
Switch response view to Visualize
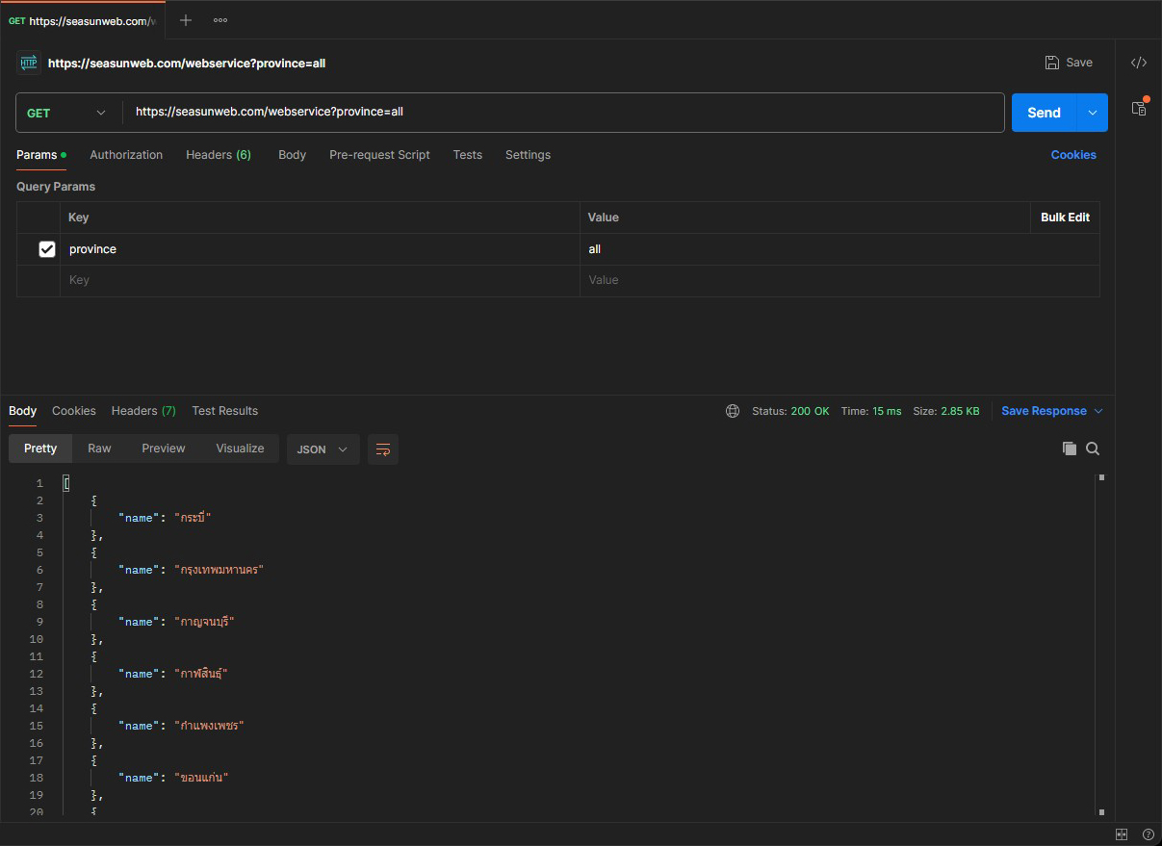pos(240,449)
